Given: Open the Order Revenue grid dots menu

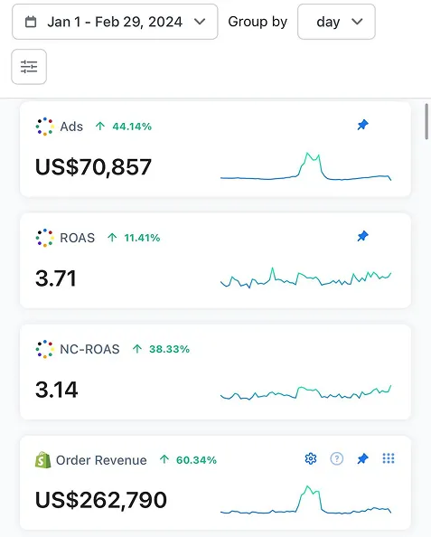Looking at the screenshot, I should click(389, 458).
